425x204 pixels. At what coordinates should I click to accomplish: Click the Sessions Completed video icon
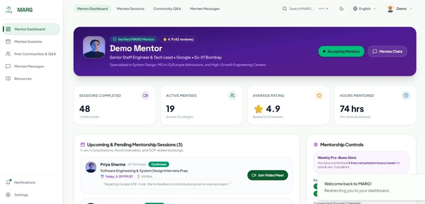[x=145, y=95]
